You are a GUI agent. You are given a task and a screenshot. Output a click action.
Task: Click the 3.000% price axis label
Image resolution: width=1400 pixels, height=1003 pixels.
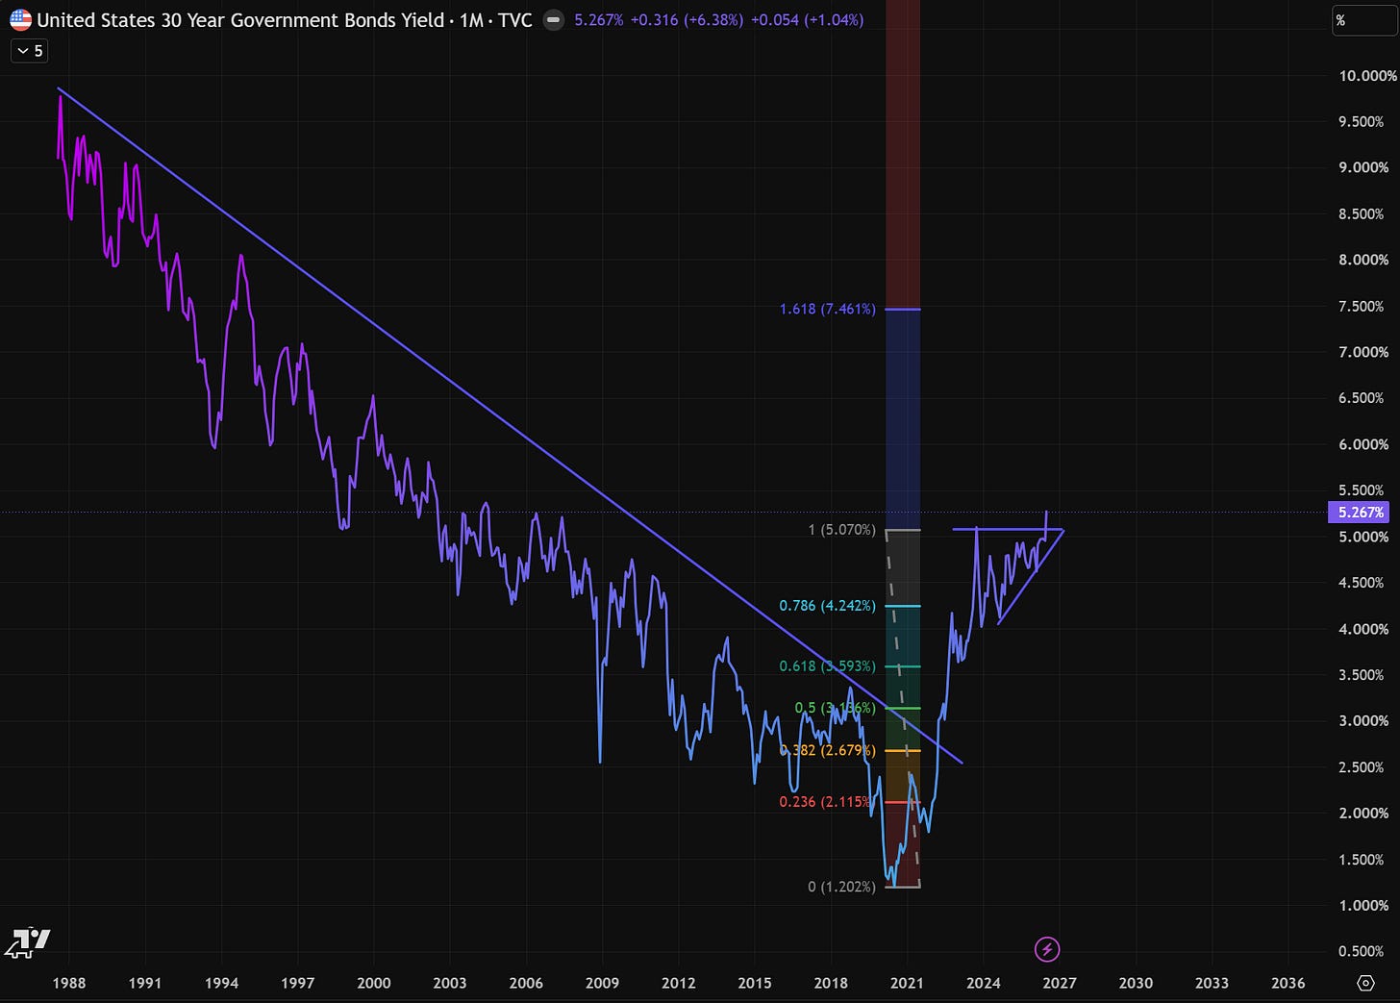tap(1363, 721)
